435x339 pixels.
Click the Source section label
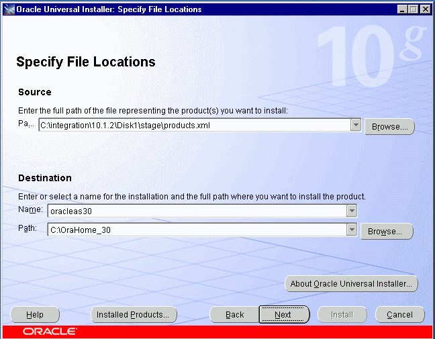pyautogui.click(x=35, y=92)
